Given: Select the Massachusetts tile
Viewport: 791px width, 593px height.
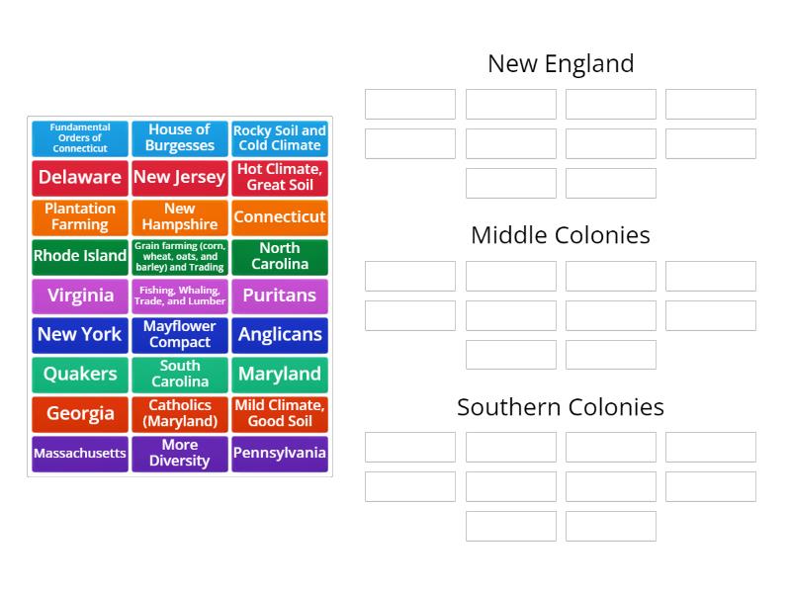Looking at the screenshot, I should pyautogui.click(x=80, y=454).
